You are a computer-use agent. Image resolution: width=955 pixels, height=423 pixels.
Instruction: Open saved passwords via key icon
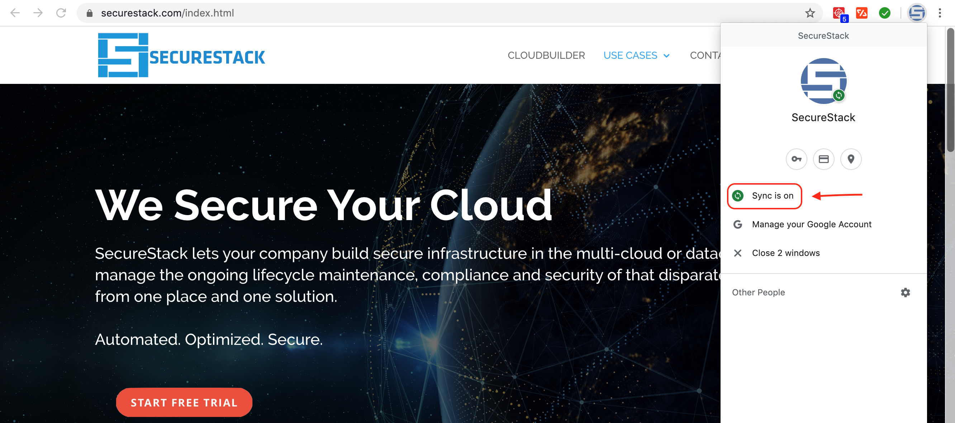(x=796, y=159)
